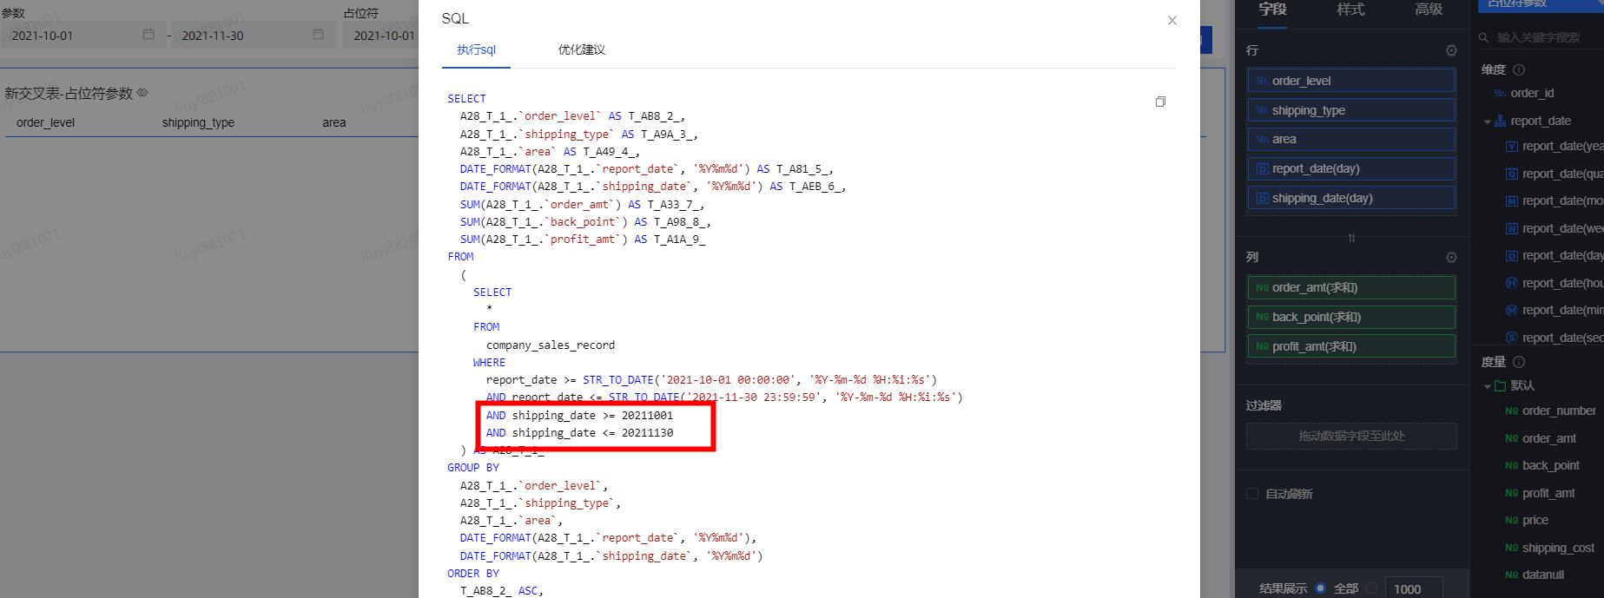1604x598 pixels.
Task: Switch to the 优化建议 tab
Action: click(581, 49)
